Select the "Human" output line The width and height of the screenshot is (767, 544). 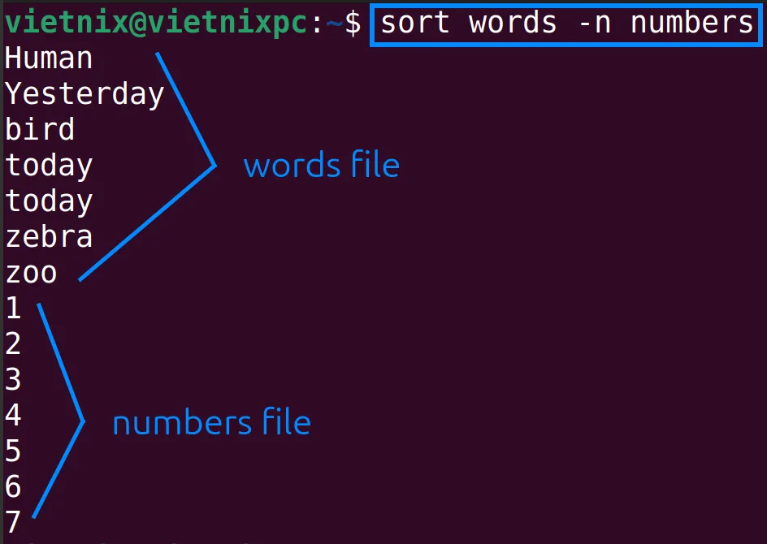[49, 58]
